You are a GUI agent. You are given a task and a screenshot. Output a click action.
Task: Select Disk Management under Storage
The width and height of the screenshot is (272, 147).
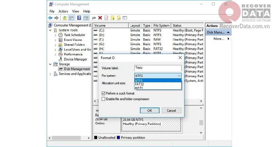coord(77,69)
